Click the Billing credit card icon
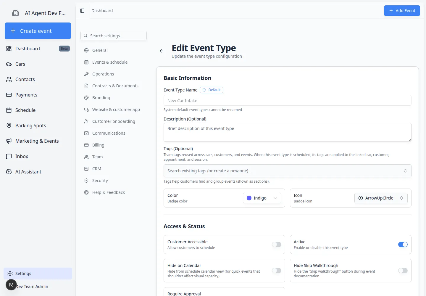Screen dimensions: 426x296 pos(86,145)
